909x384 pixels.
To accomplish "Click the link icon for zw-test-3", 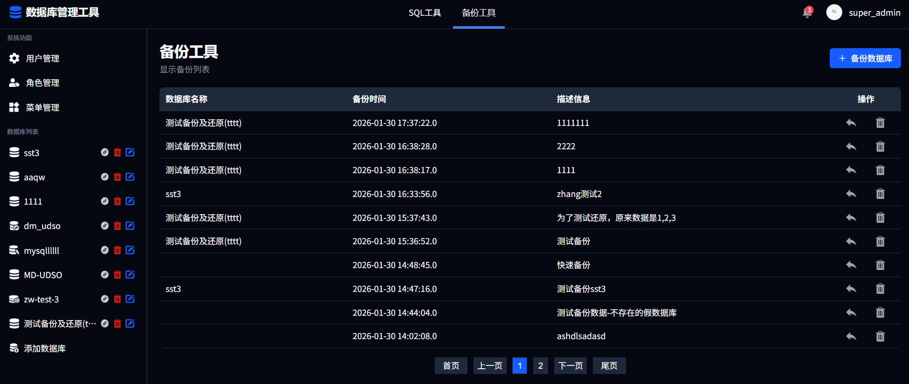I will click(x=105, y=299).
